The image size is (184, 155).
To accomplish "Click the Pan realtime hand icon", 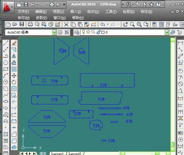I will [125, 24].
